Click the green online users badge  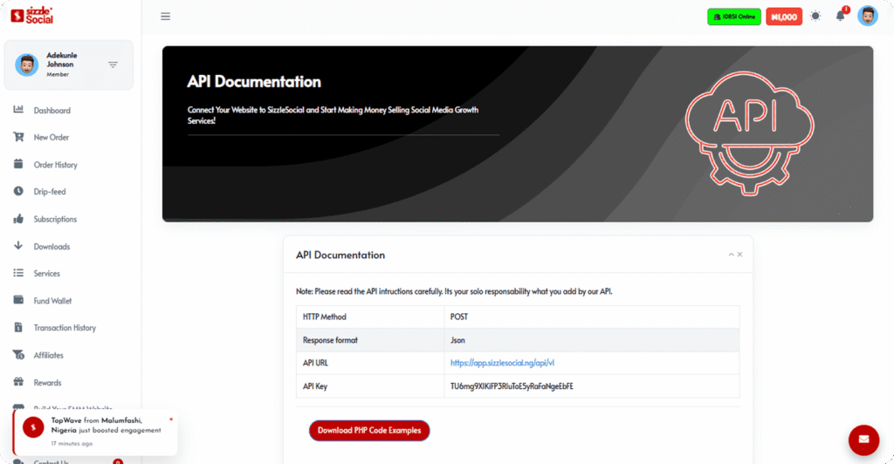(733, 17)
